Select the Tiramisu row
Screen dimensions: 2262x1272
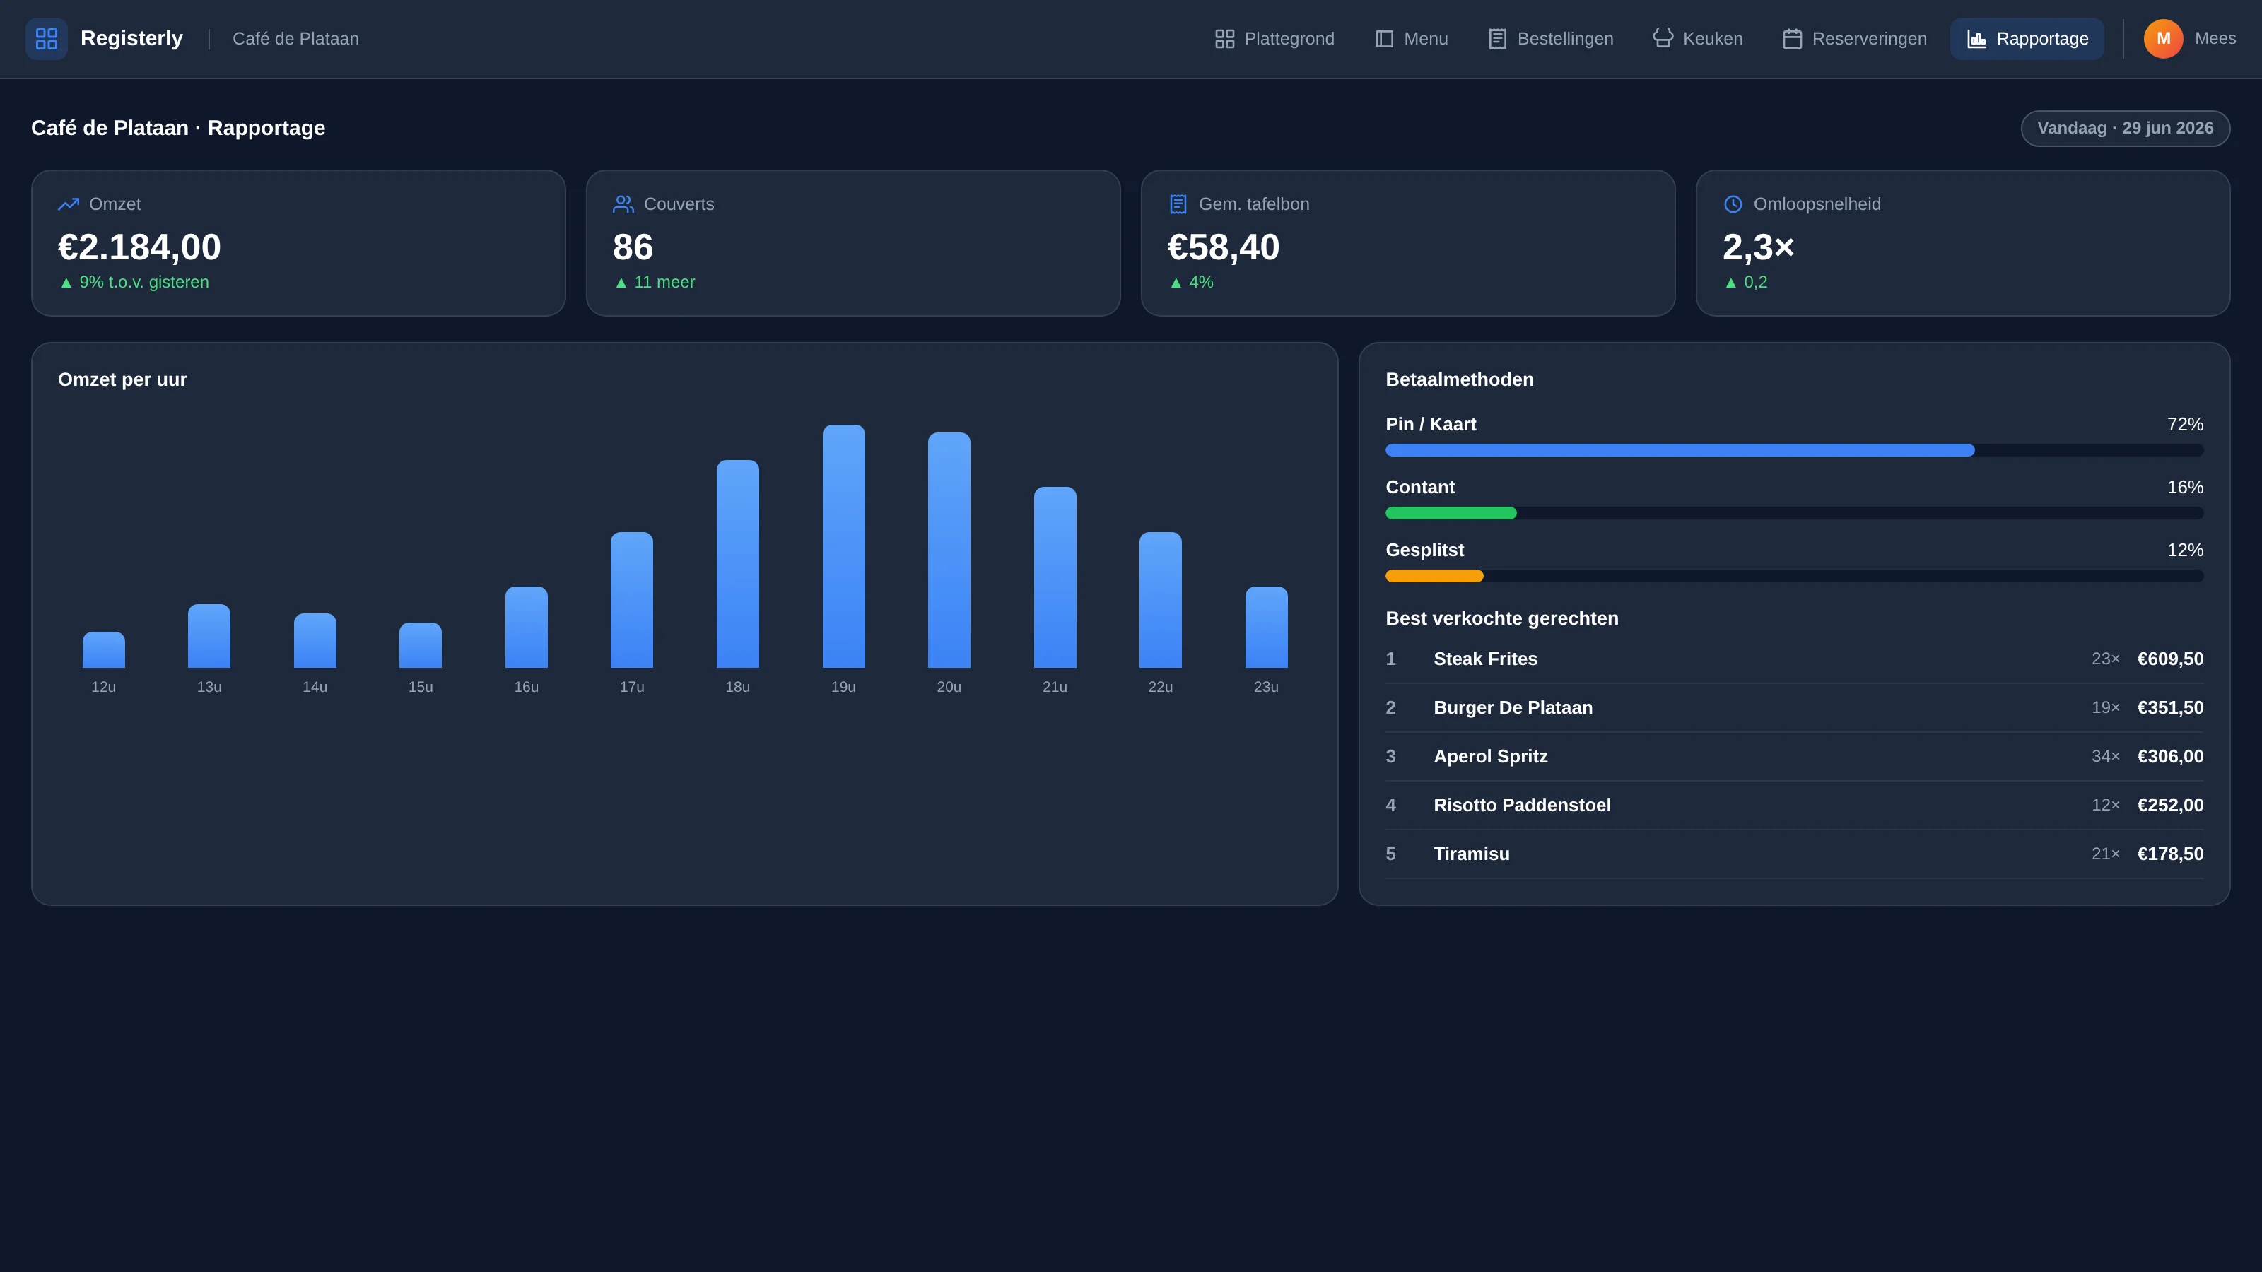click(x=1794, y=854)
